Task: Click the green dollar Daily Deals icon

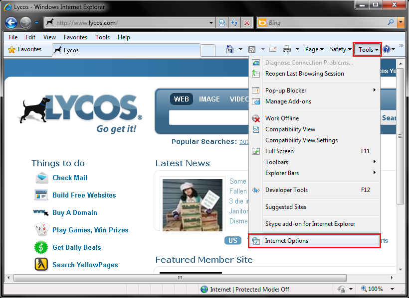Action: pos(41,247)
